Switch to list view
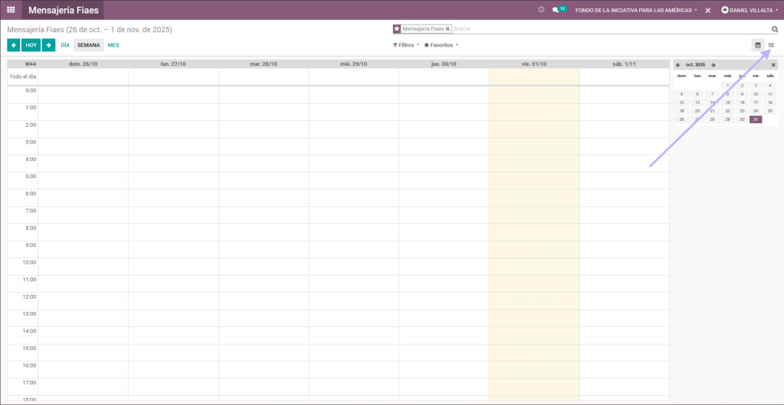 click(x=771, y=45)
